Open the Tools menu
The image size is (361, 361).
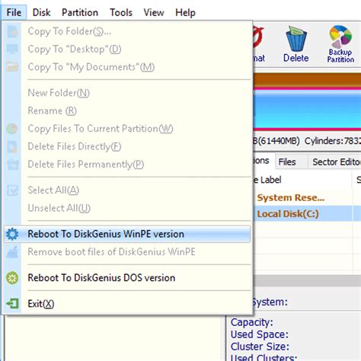coord(121,12)
